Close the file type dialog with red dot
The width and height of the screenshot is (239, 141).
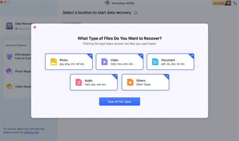(x=35, y=27)
